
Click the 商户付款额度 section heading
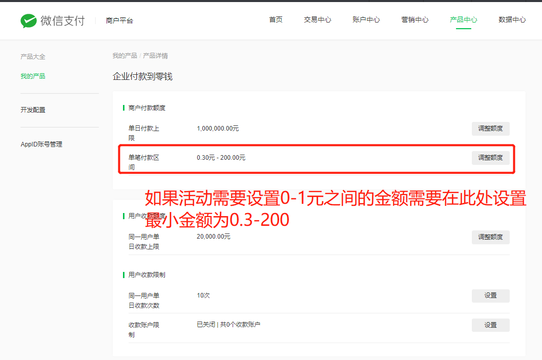[x=147, y=108]
